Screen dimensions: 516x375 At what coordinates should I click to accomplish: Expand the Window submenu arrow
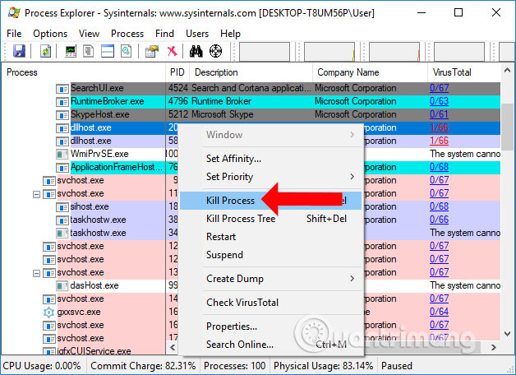(x=352, y=135)
